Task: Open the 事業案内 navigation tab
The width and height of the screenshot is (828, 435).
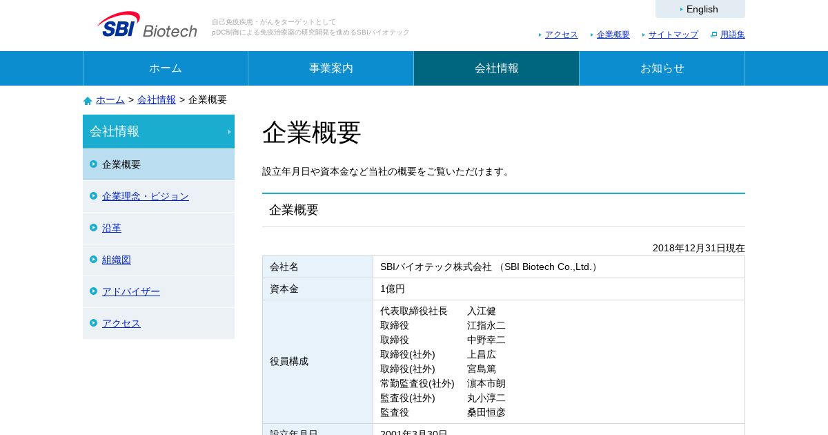Action: point(331,68)
